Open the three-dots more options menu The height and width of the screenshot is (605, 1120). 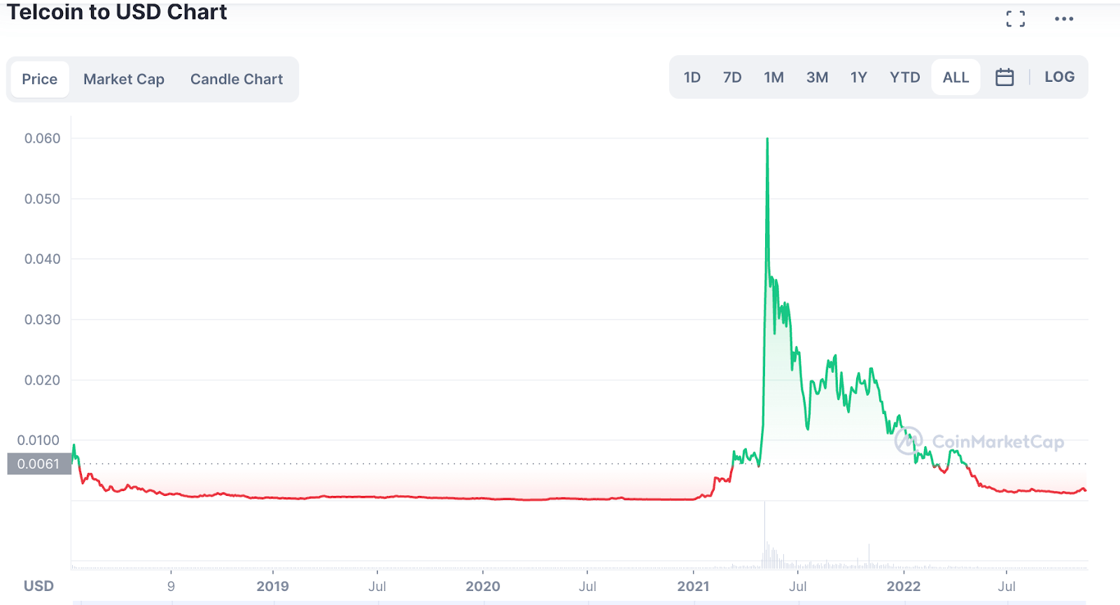1063,19
